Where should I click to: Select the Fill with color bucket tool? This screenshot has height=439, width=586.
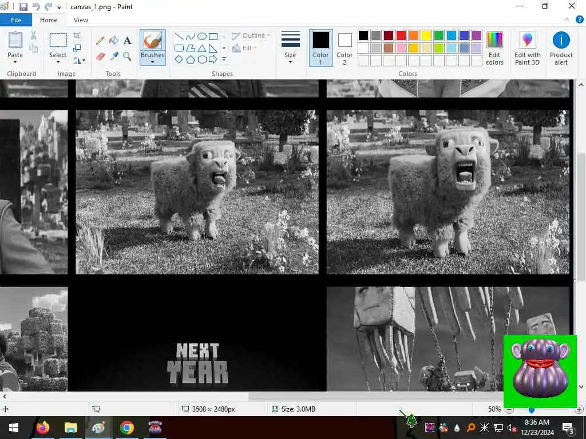point(114,41)
